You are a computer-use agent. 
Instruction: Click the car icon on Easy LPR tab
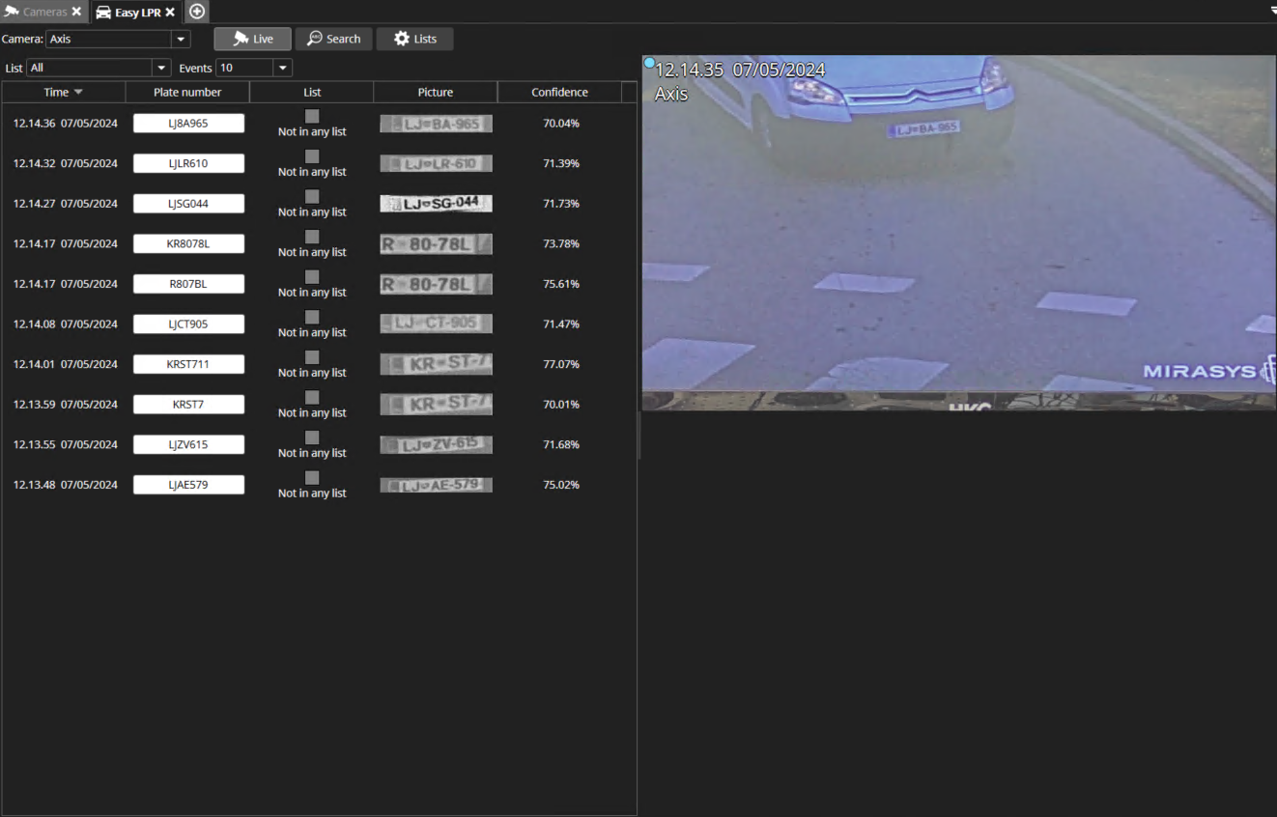tap(103, 13)
